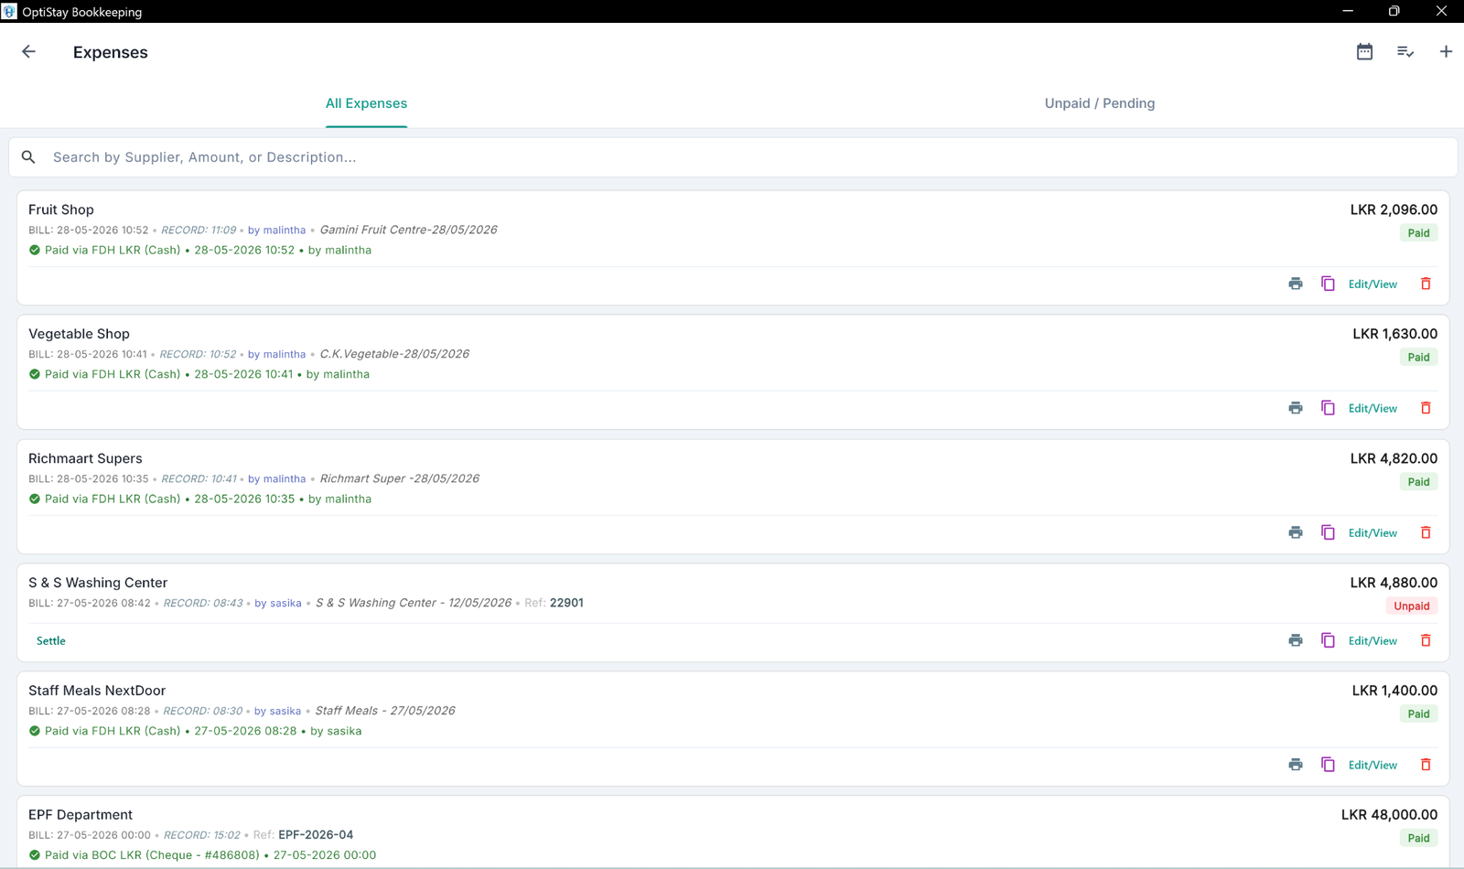
Task: Click the search magnifier icon
Action: coord(28,157)
